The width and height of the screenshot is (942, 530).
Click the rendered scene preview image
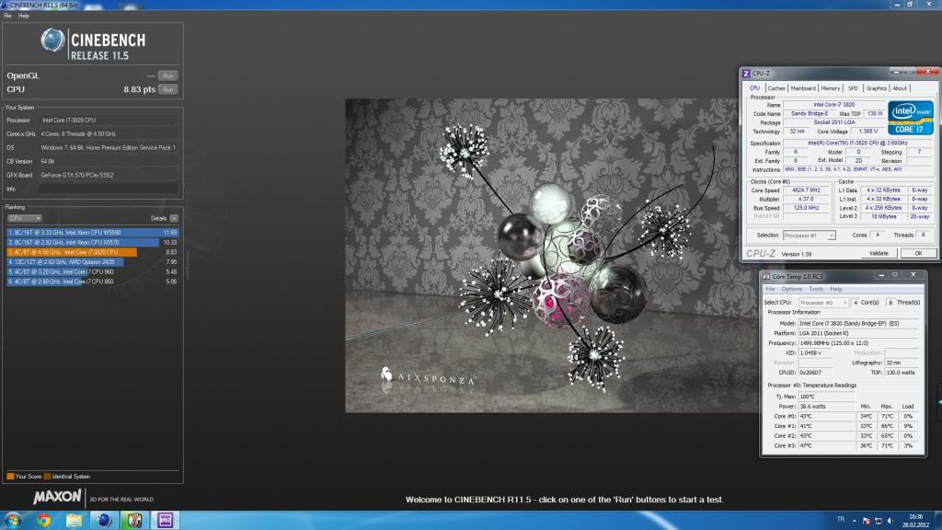pos(541,256)
